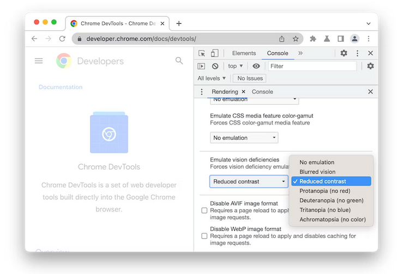Click the console Filter input field
Image resolution: width=397 pixels, height=274 pixels.
(x=312, y=66)
